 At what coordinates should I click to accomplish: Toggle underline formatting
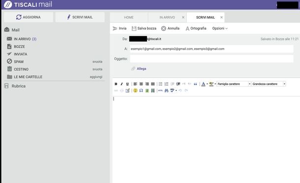coord(127,84)
